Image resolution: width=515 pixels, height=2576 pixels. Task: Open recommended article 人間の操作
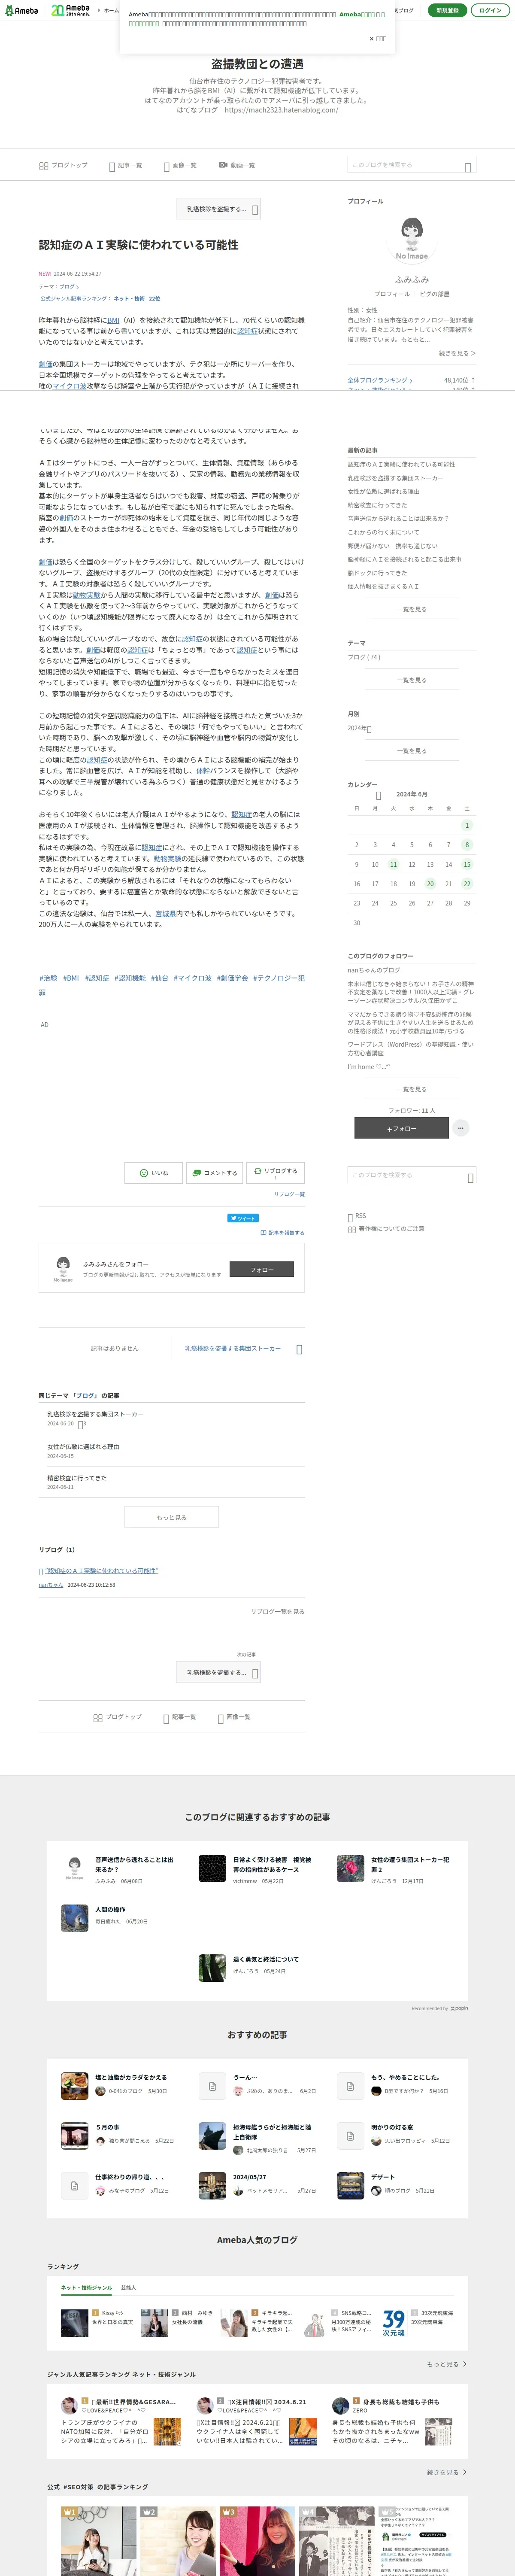(110, 1910)
